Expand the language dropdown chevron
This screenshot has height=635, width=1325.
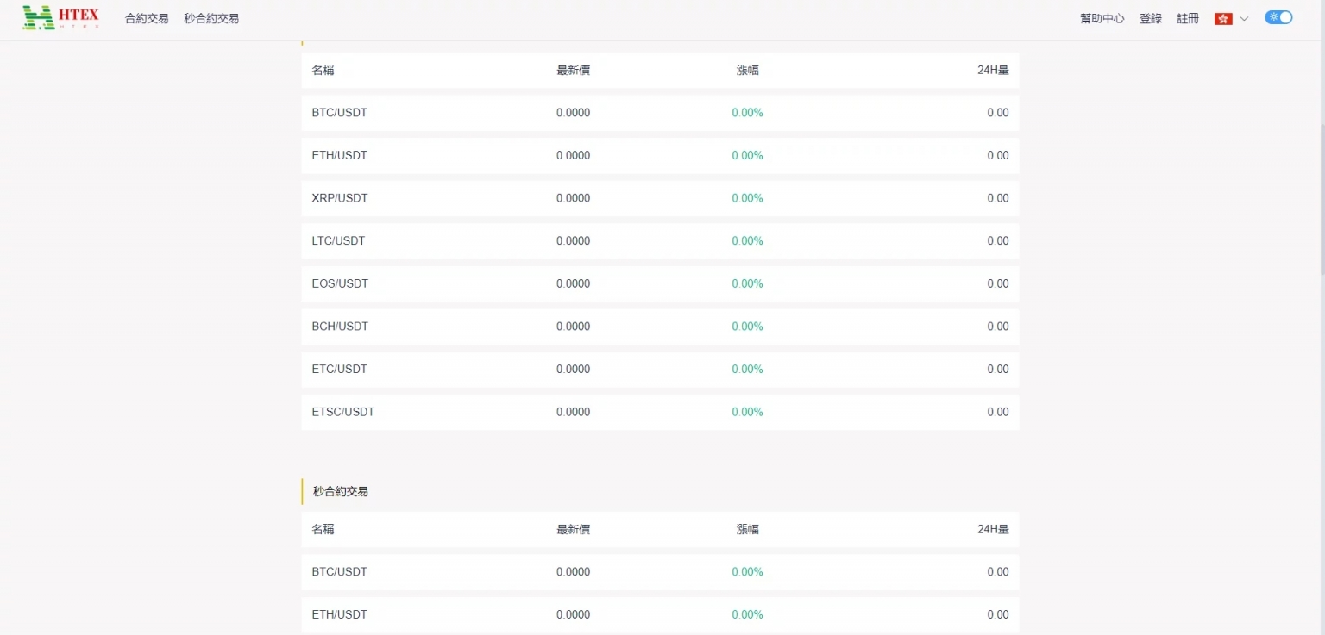coord(1244,18)
